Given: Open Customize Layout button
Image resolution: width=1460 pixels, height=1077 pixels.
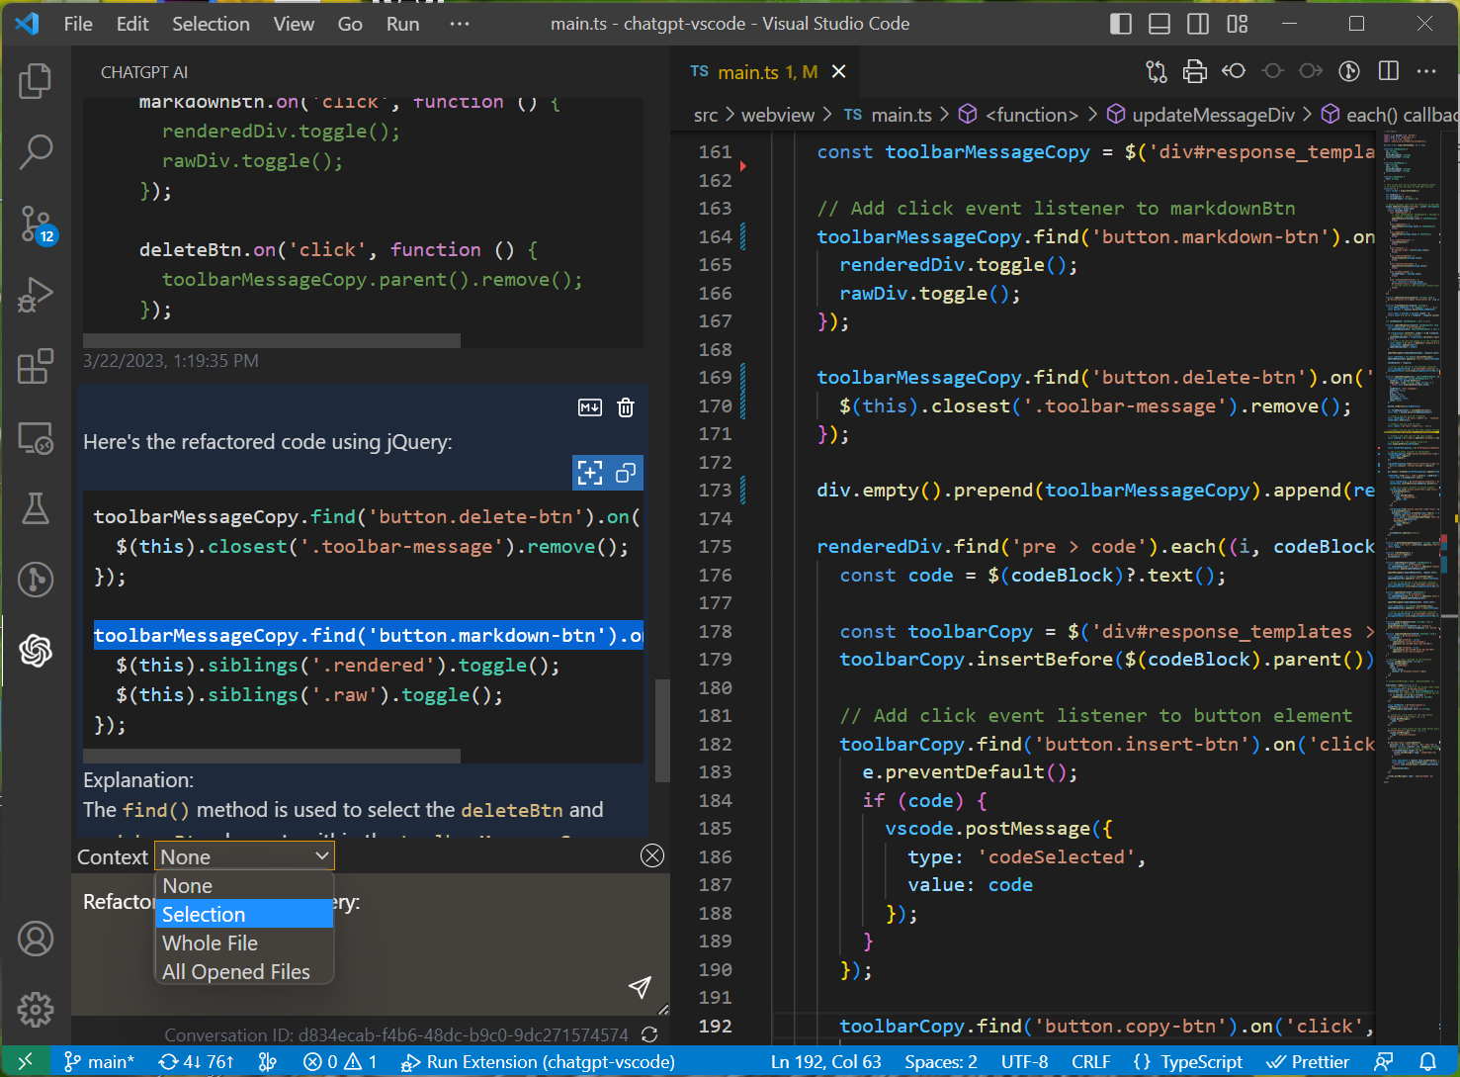Looking at the screenshot, I should (x=1238, y=24).
